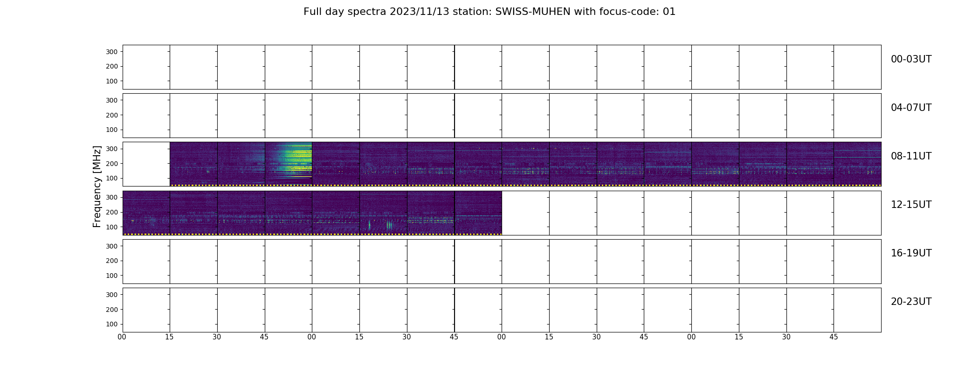Click the 100 tick label in 08-11UT row
The width and height of the screenshot is (979, 373).
pos(112,179)
